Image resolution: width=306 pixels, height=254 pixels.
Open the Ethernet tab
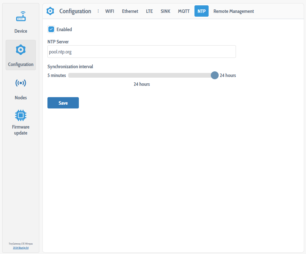tap(130, 11)
